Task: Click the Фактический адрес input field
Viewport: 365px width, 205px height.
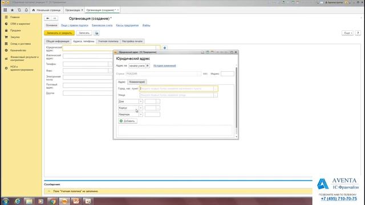Action: coord(88,56)
